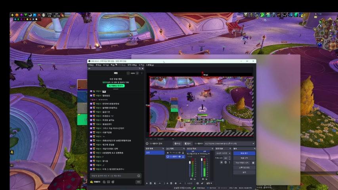This screenshot has width=338, height=190.
Task: Open Properties for the selected OBS source
Action: (x=178, y=143)
